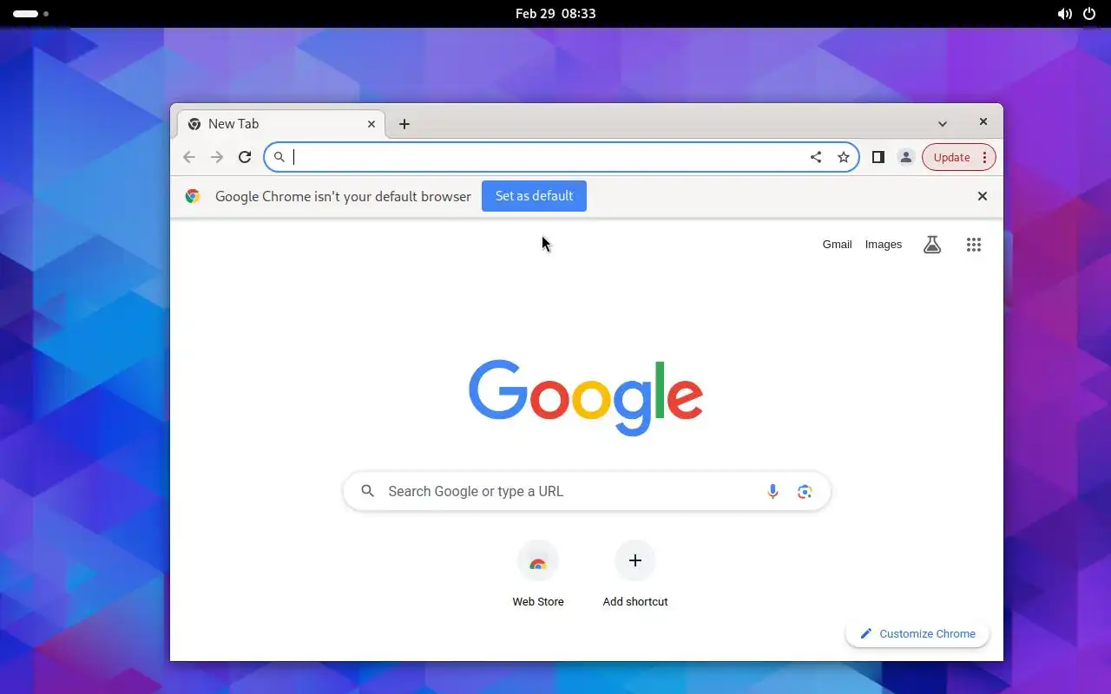Share this page icon

[816, 157]
